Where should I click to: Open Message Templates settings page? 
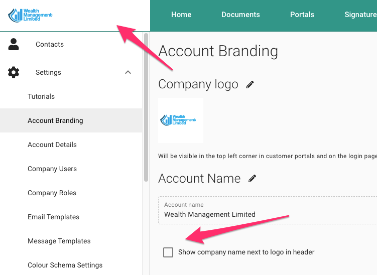click(59, 241)
